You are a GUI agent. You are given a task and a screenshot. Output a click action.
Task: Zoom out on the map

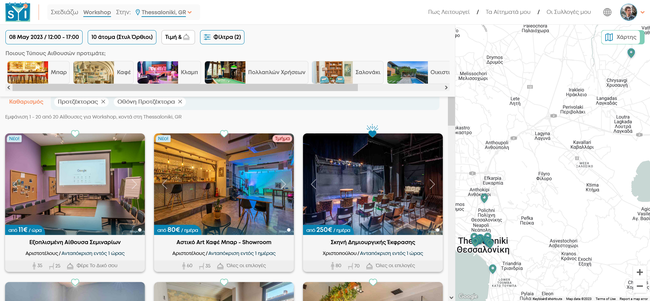coord(640,286)
